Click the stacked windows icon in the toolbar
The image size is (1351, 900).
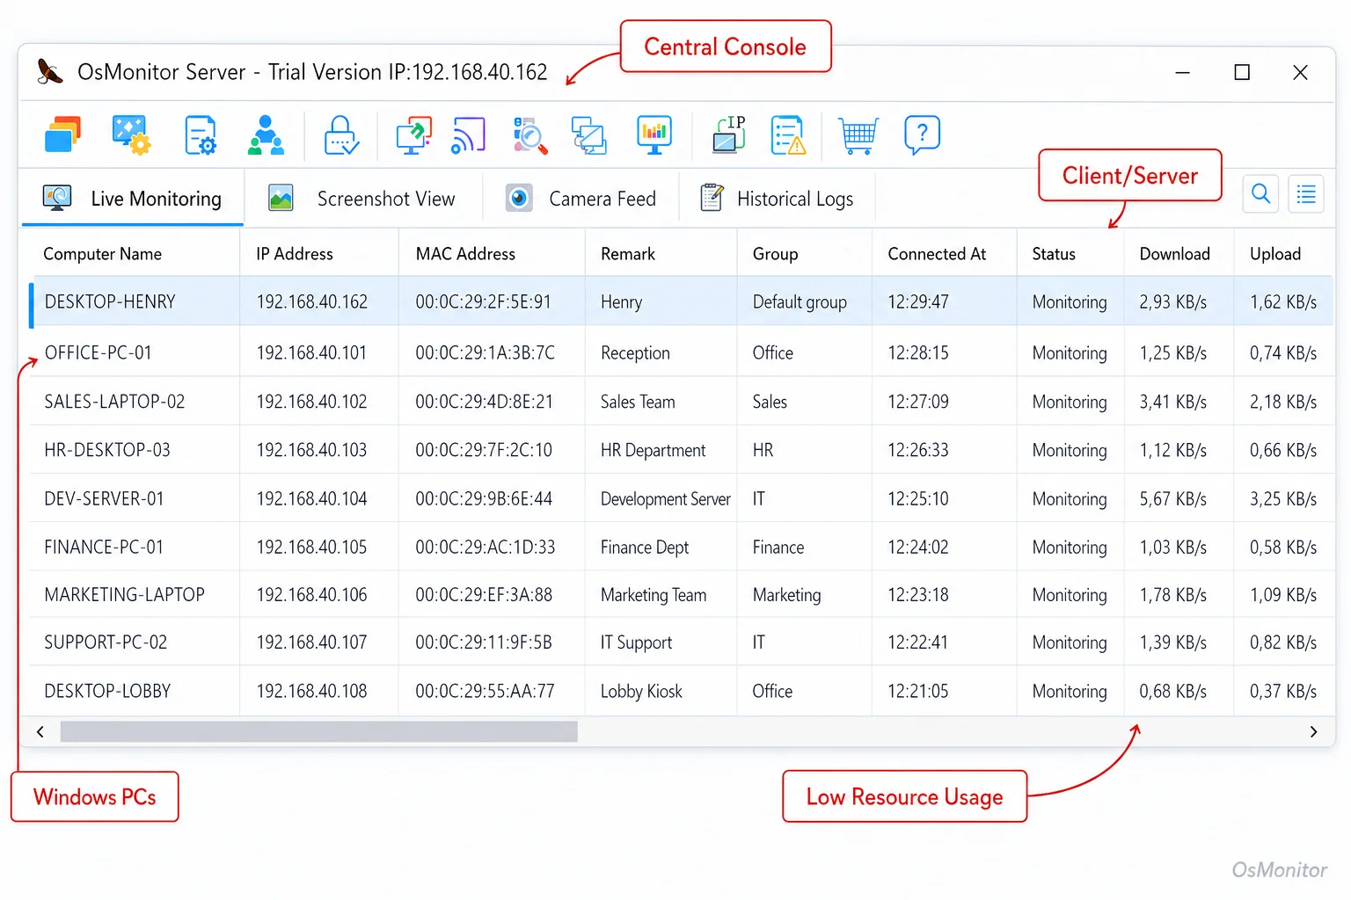(62, 135)
